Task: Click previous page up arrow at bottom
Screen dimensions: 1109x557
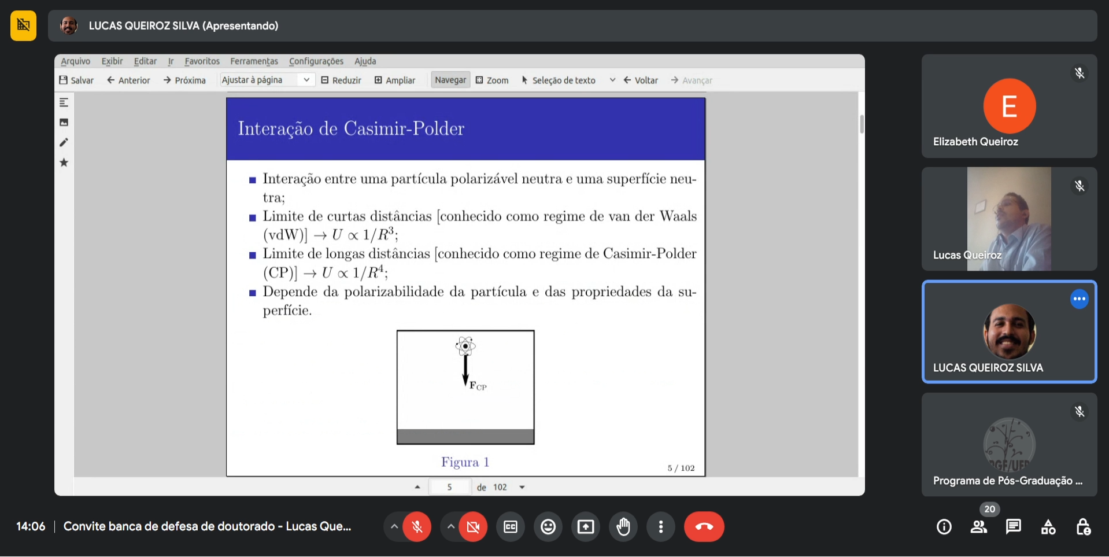Action: tap(417, 488)
